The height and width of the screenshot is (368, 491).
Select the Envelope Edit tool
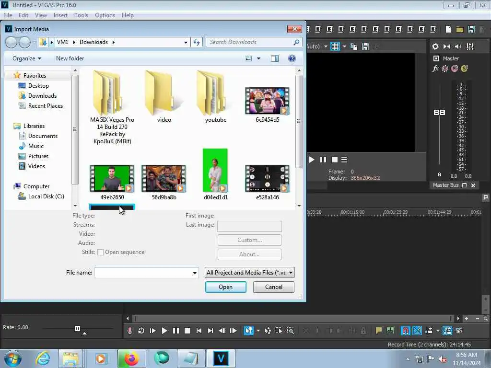(268, 331)
